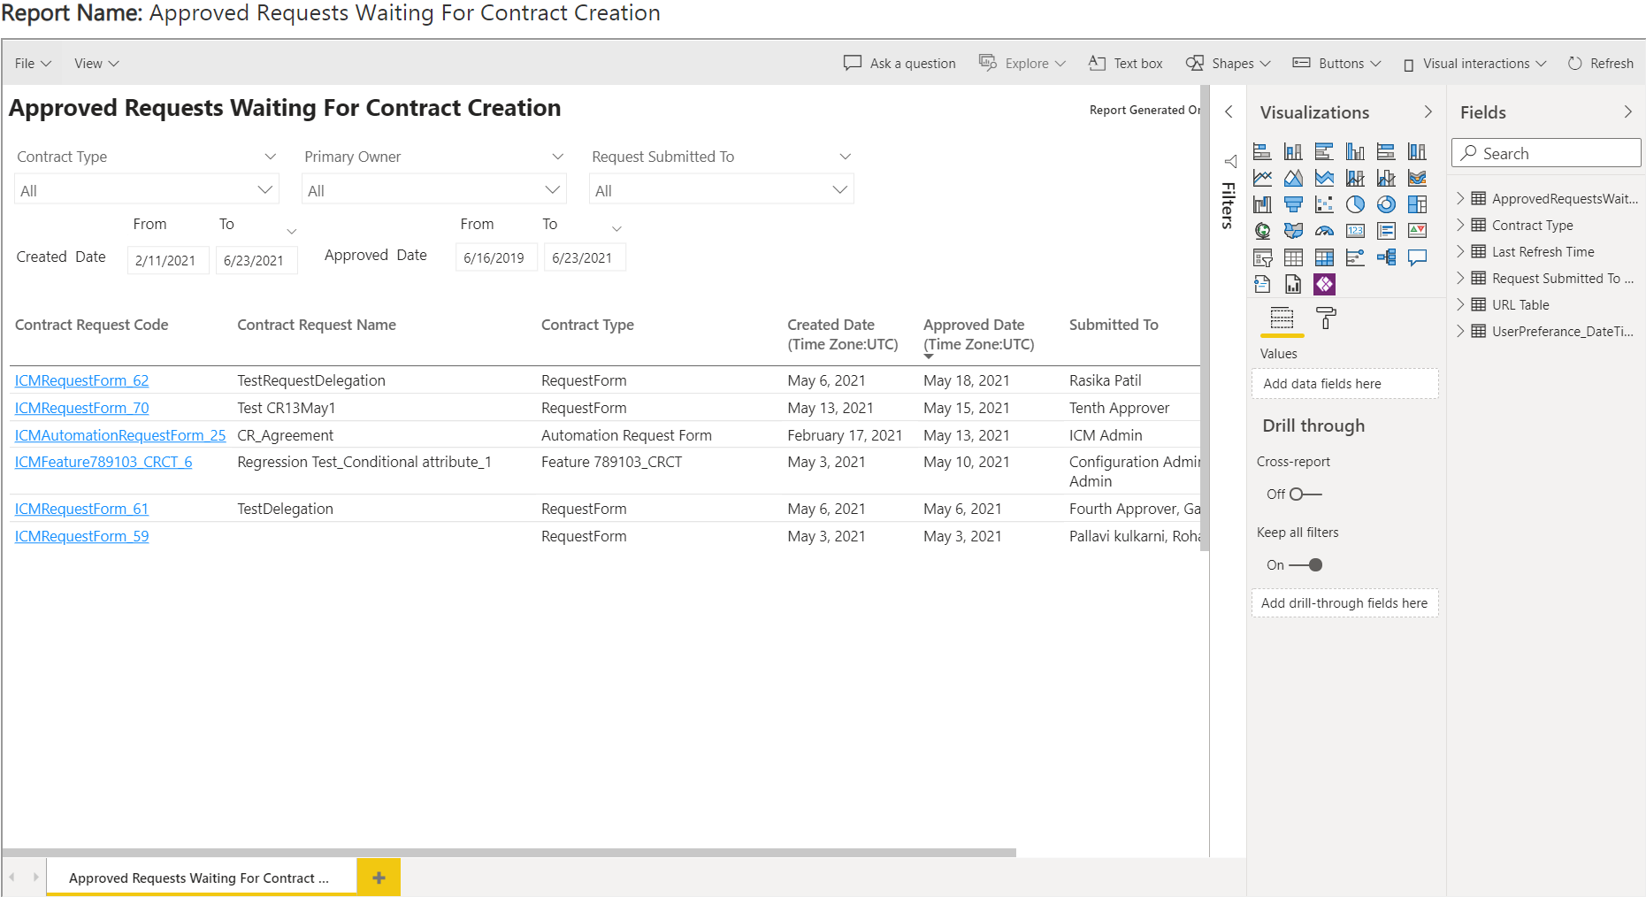Image resolution: width=1646 pixels, height=897 pixels.
Task: Turn off Keep all filters toggle
Action: point(1306,565)
